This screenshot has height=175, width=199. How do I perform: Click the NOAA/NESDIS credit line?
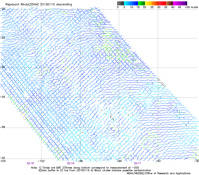(158, 173)
